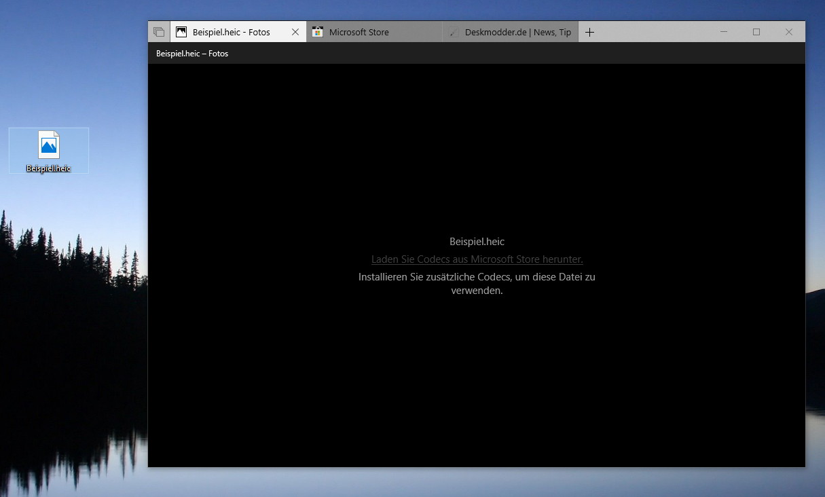Open the Deskmodder.de tab

[x=510, y=32]
